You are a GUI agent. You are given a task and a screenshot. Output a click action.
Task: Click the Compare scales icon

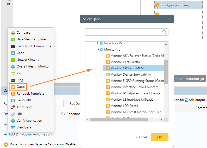point(13,33)
